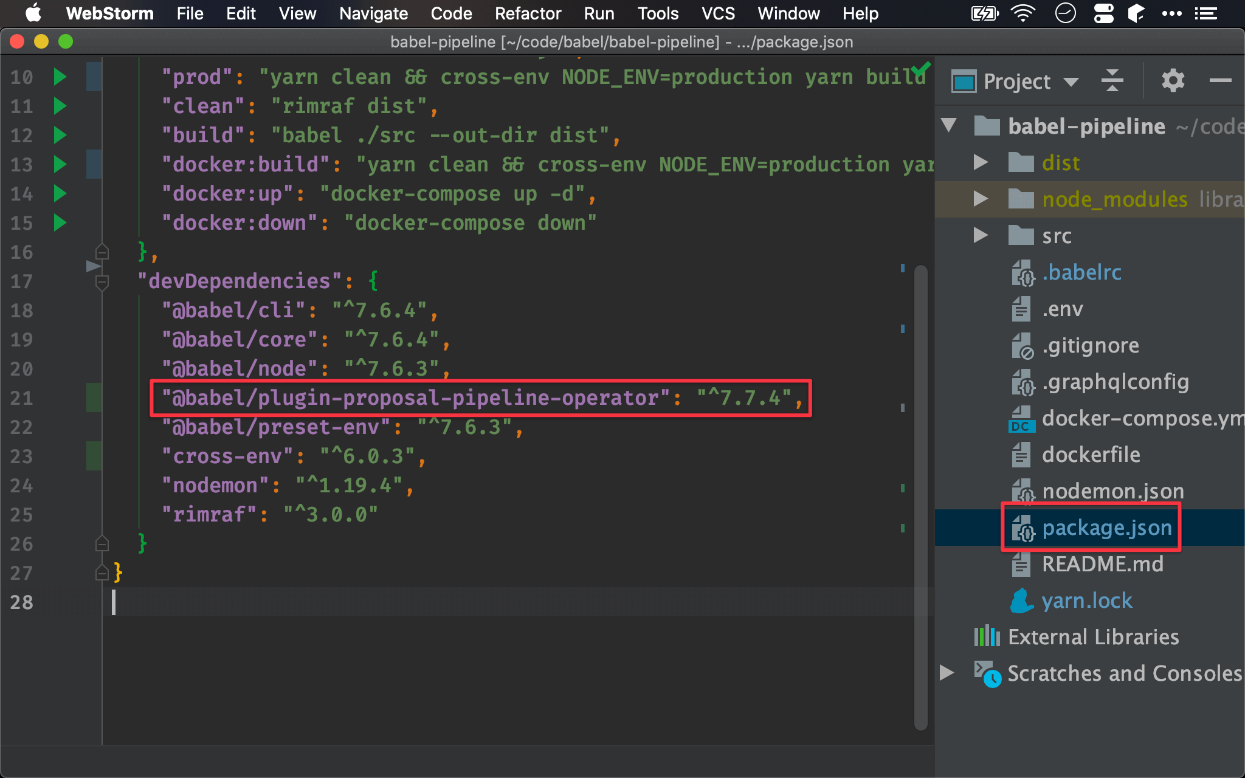Expand the src folder
The image size is (1245, 778).
pos(981,235)
